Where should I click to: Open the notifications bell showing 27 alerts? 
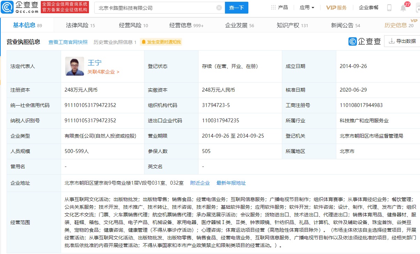tap(403, 7)
